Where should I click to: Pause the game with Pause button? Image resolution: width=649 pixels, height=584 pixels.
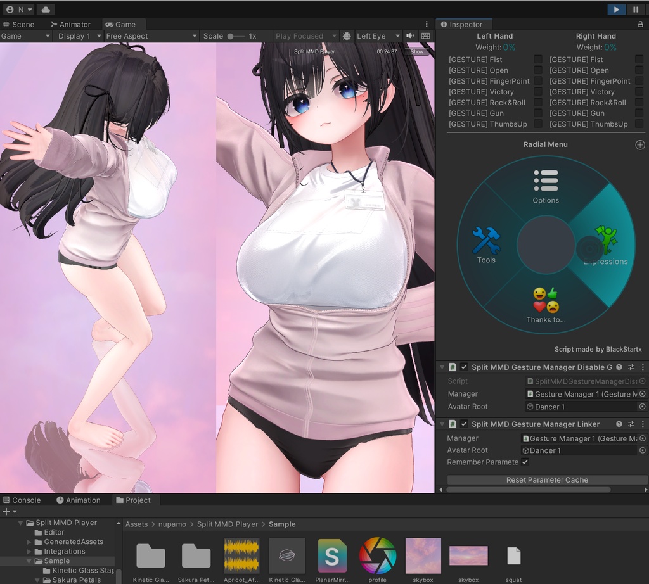(x=635, y=9)
